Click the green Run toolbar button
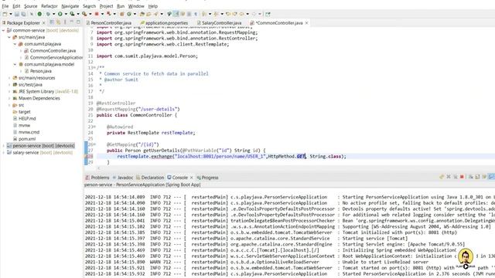The image size is (495, 278). 60,14
